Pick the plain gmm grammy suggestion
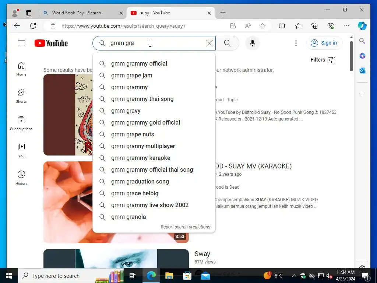 [154, 87]
